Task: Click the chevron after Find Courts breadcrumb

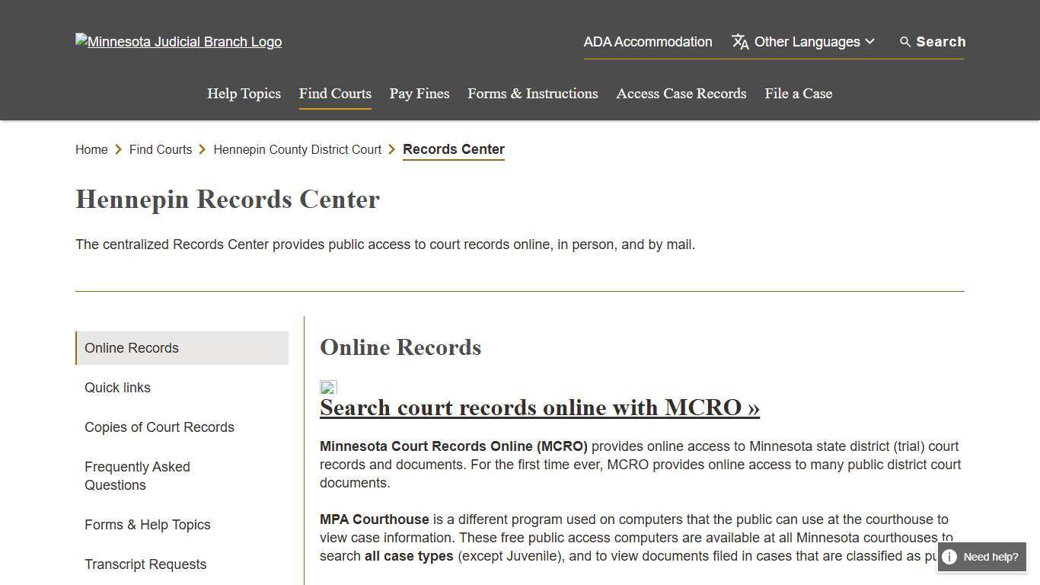Action: (x=202, y=149)
